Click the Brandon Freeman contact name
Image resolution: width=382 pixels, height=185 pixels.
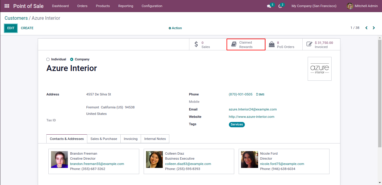84,154
